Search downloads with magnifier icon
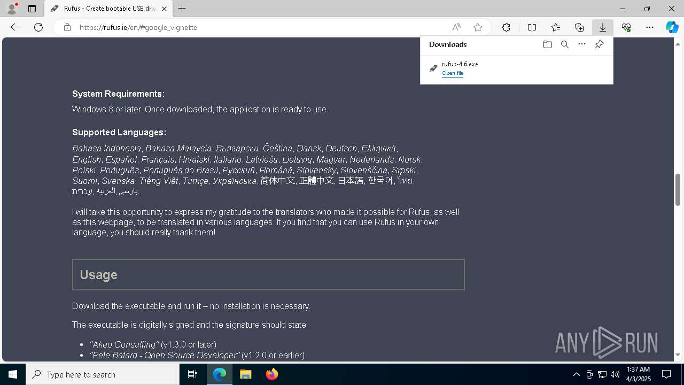Screen dimensions: 684x385 tap(564, 44)
